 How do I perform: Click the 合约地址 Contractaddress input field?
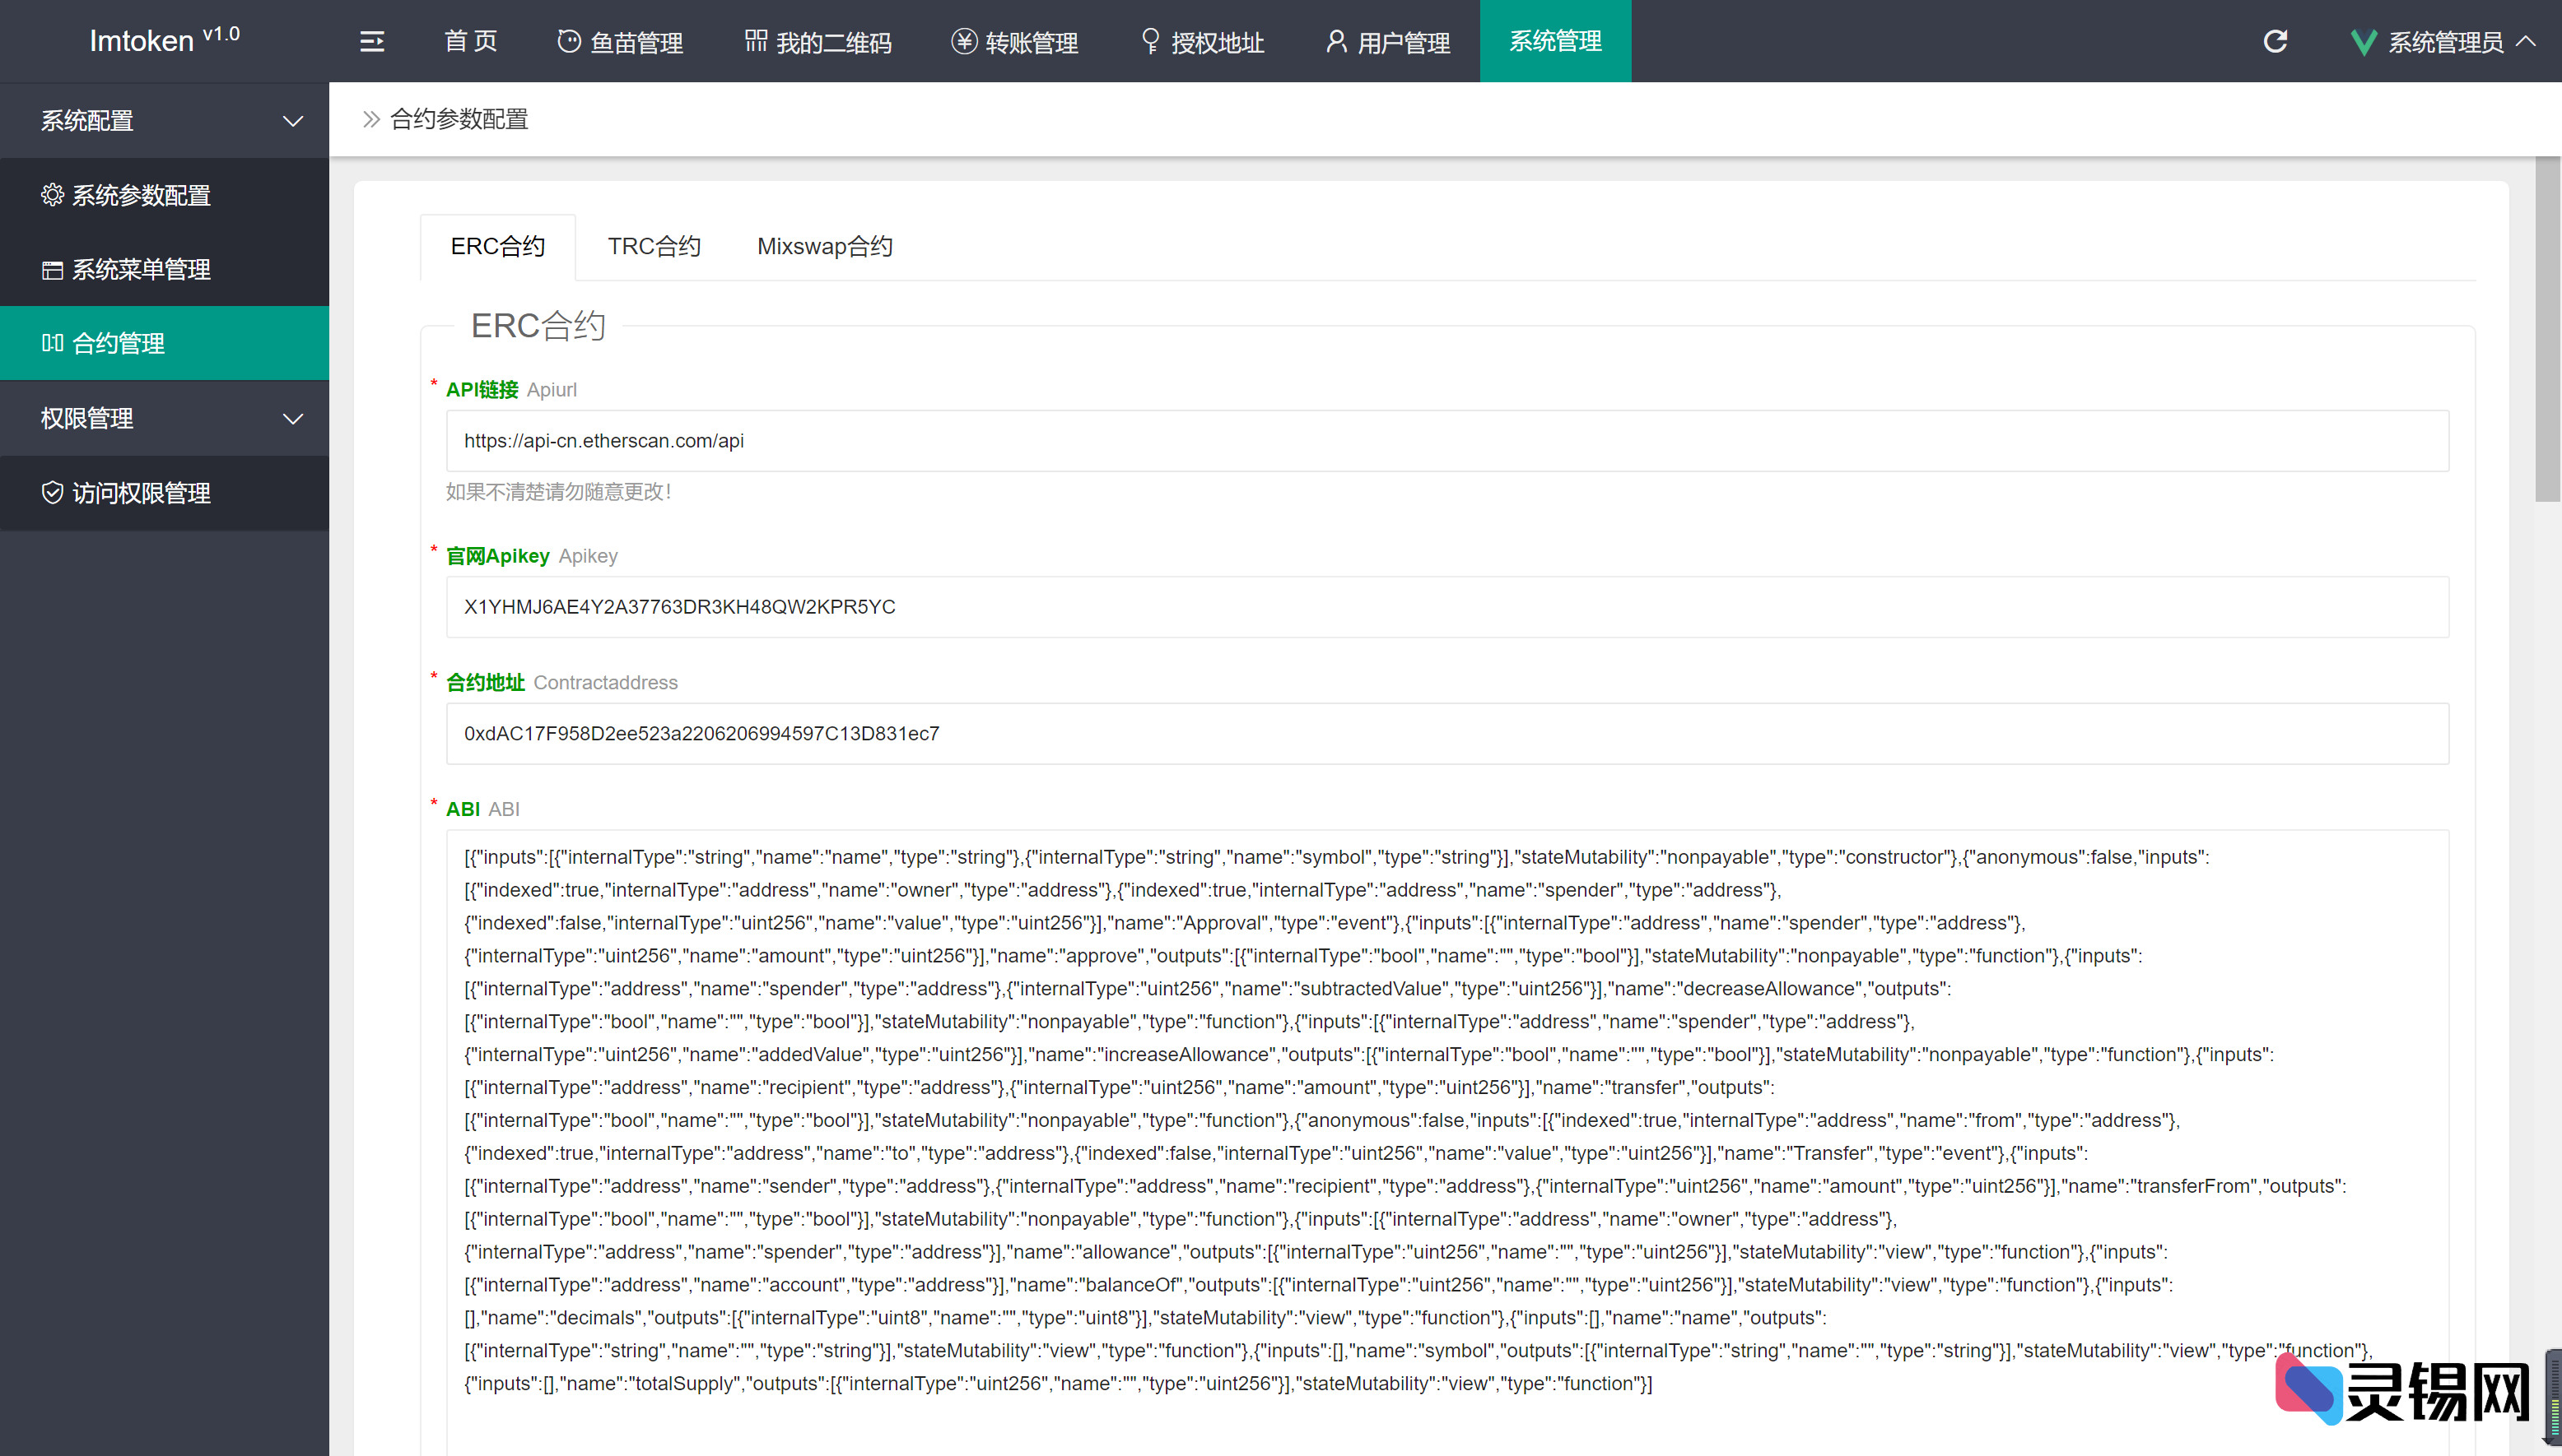pos(1446,734)
